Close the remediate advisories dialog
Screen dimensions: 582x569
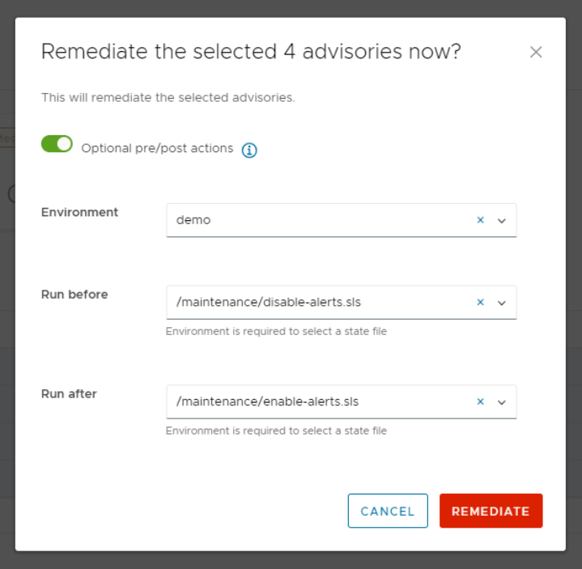[x=535, y=53]
